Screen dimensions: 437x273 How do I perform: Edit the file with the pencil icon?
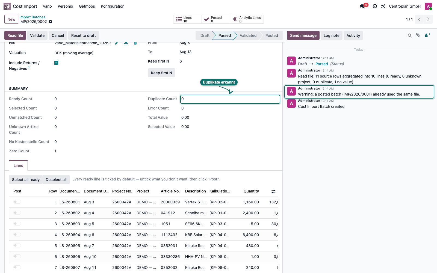coord(117,43)
